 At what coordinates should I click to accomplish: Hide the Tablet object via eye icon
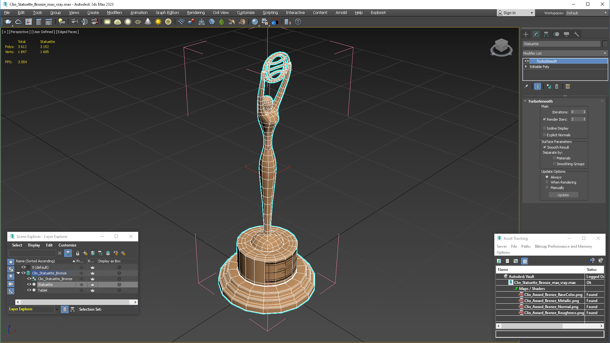(29, 290)
